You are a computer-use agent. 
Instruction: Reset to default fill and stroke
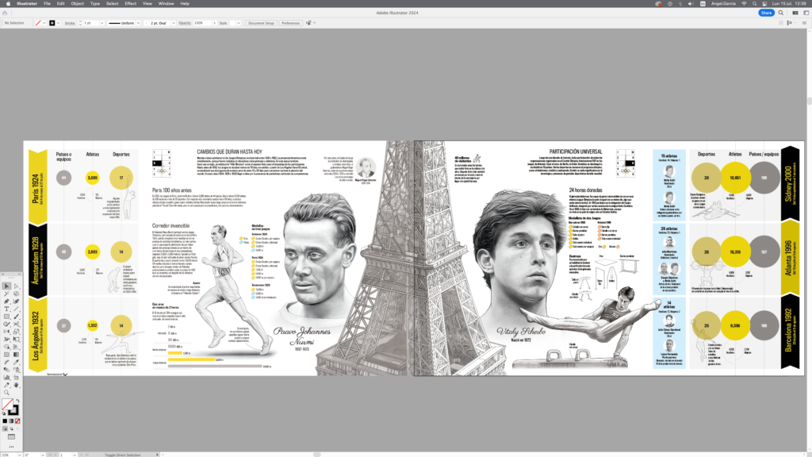click(4, 413)
